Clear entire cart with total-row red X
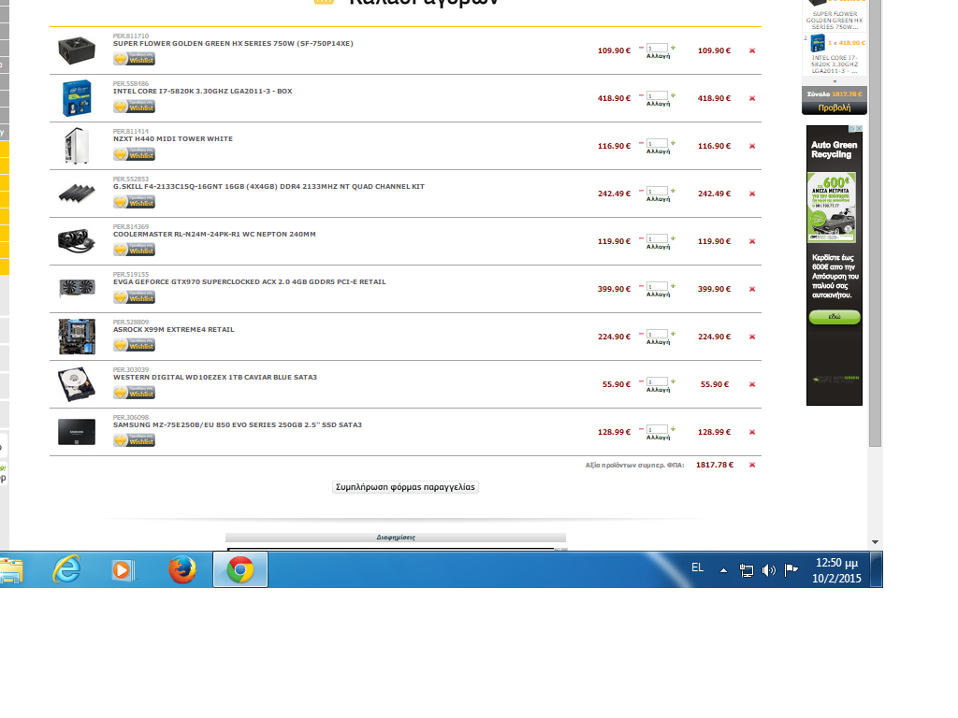Viewport: 958px width, 718px height. tap(752, 465)
